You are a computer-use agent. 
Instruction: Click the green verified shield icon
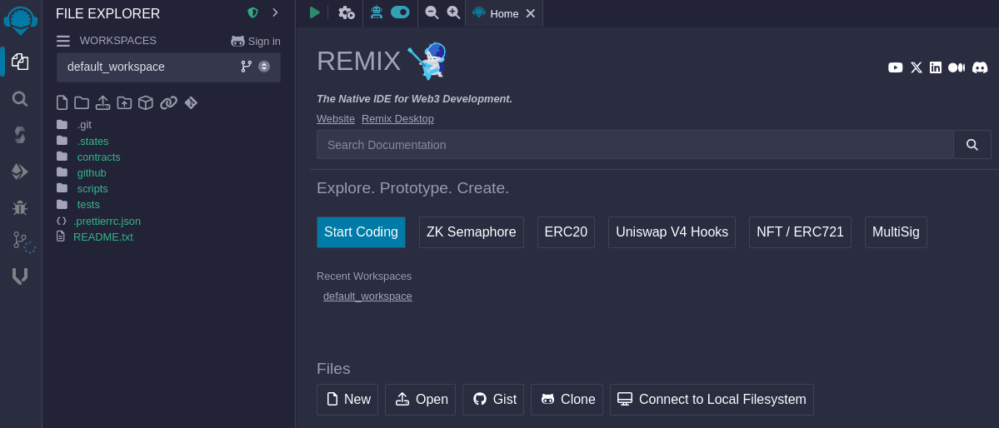pyautogui.click(x=253, y=12)
